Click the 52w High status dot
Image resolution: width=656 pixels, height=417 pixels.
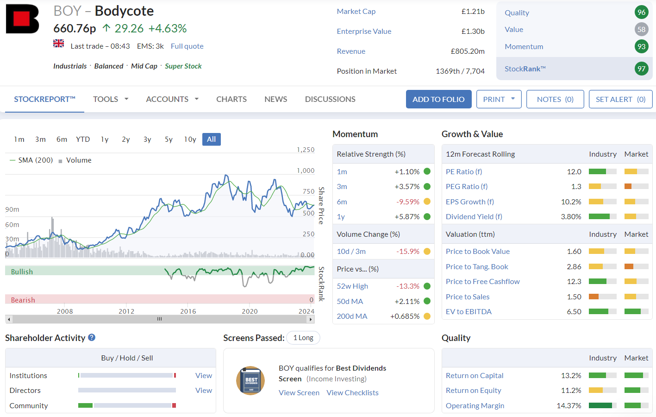pyautogui.click(x=427, y=286)
